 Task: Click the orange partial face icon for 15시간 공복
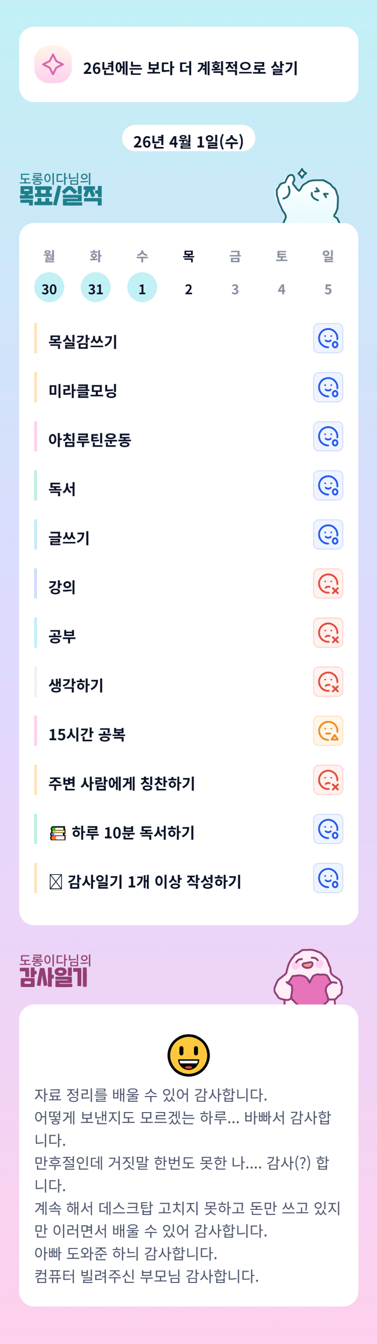click(328, 731)
